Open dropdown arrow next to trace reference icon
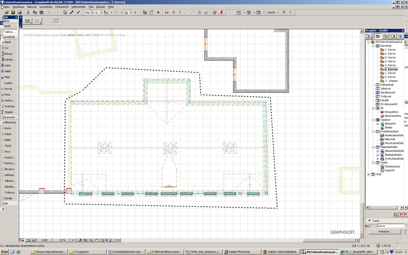The width and height of the screenshot is (408, 255). click(131, 12)
